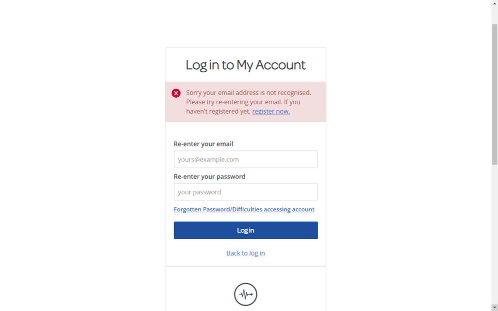Open the "register now." link
Screen dimensions: 498x311
(x=271, y=111)
